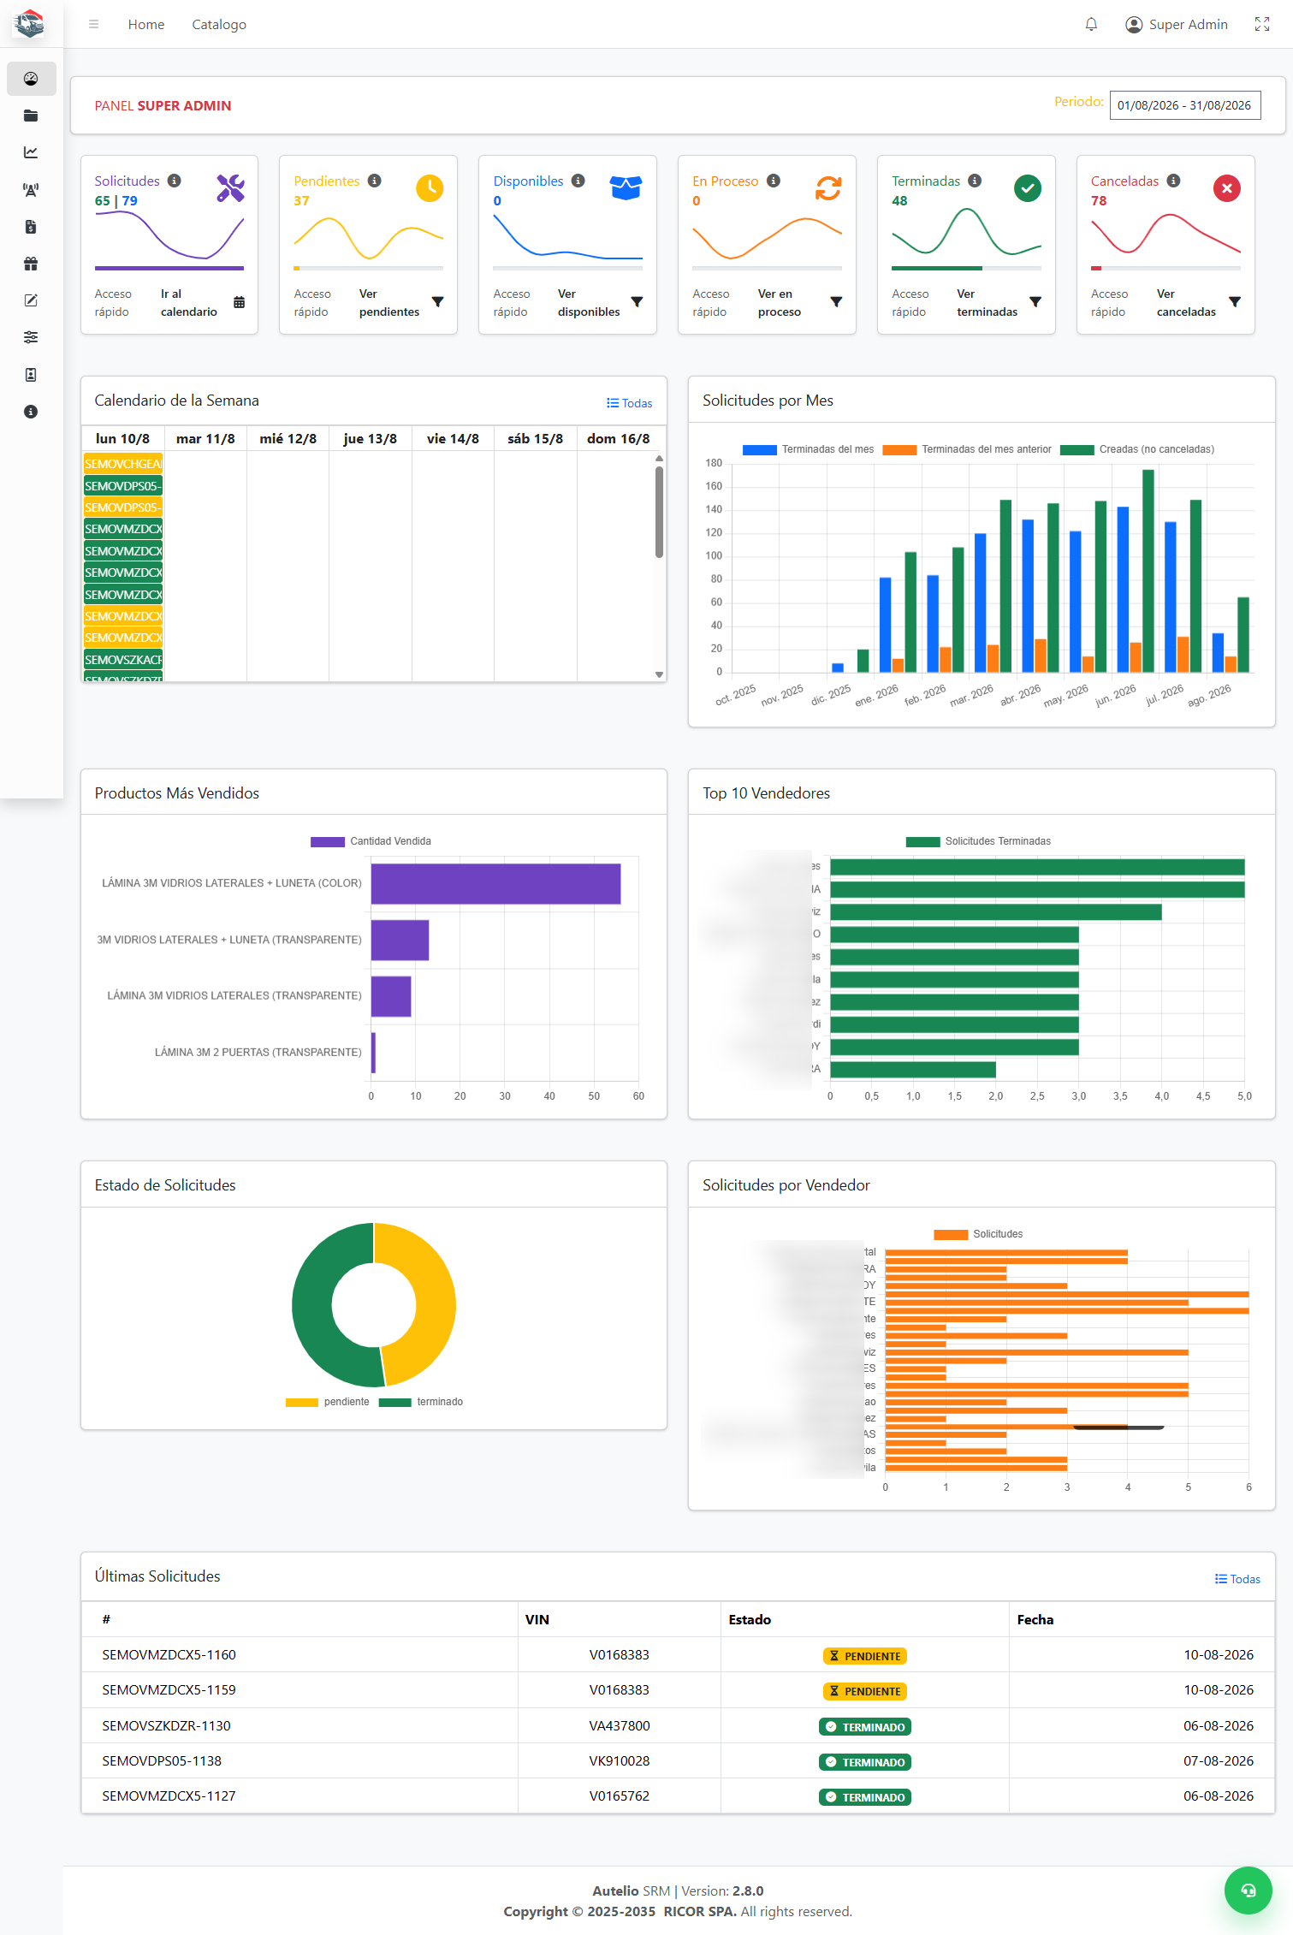
Task: Click the filter icon on En Proceso card
Action: pyautogui.click(x=837, y=302)
